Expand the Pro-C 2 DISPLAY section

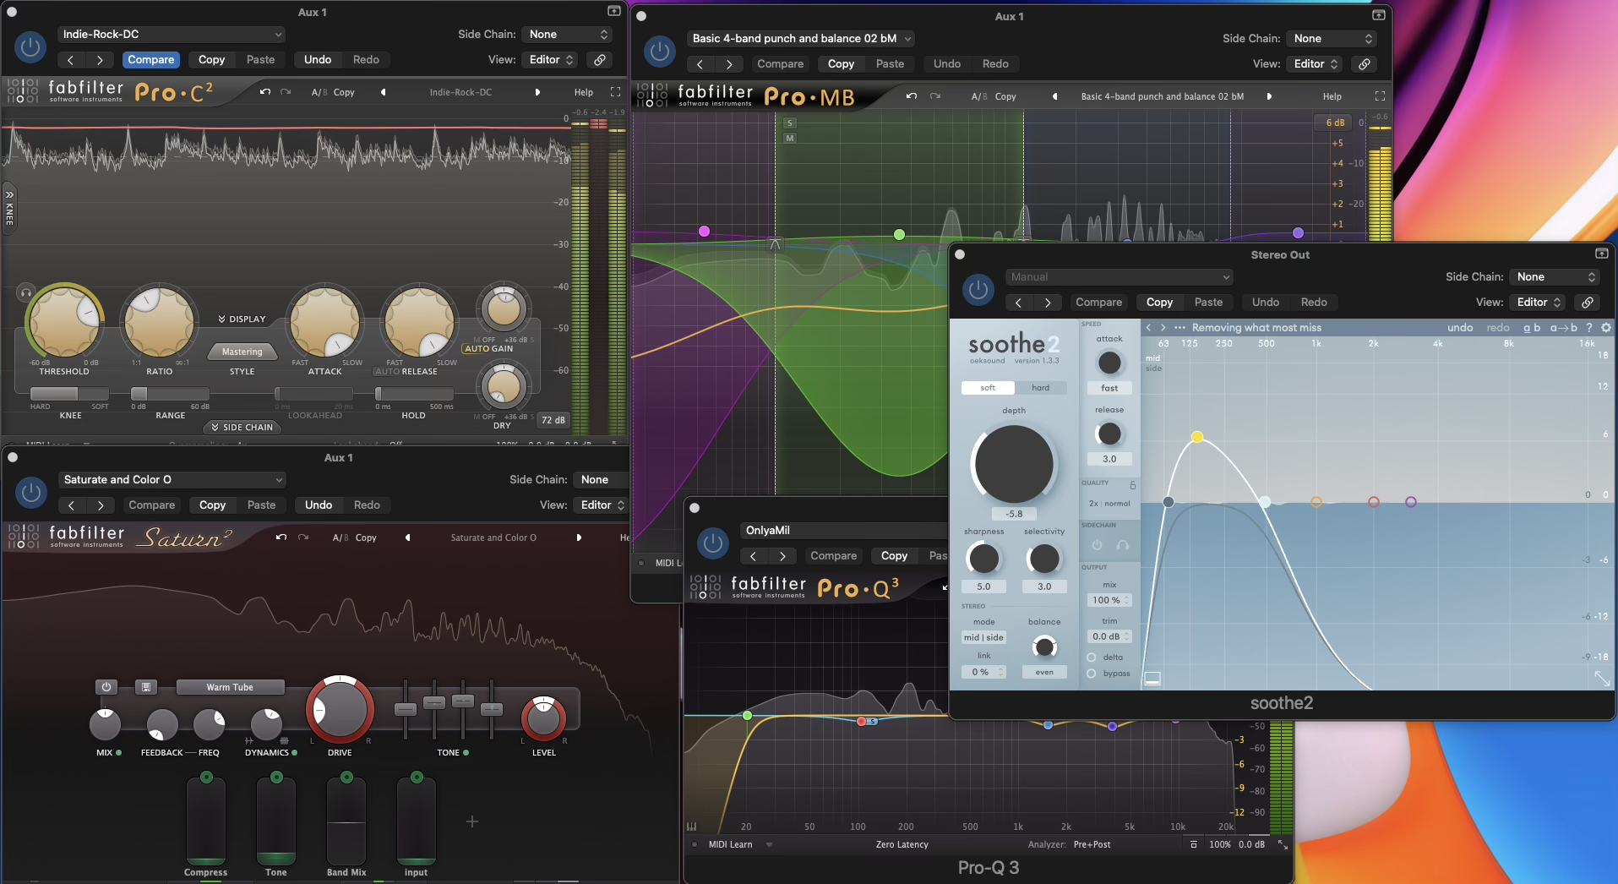coord(242,319)
